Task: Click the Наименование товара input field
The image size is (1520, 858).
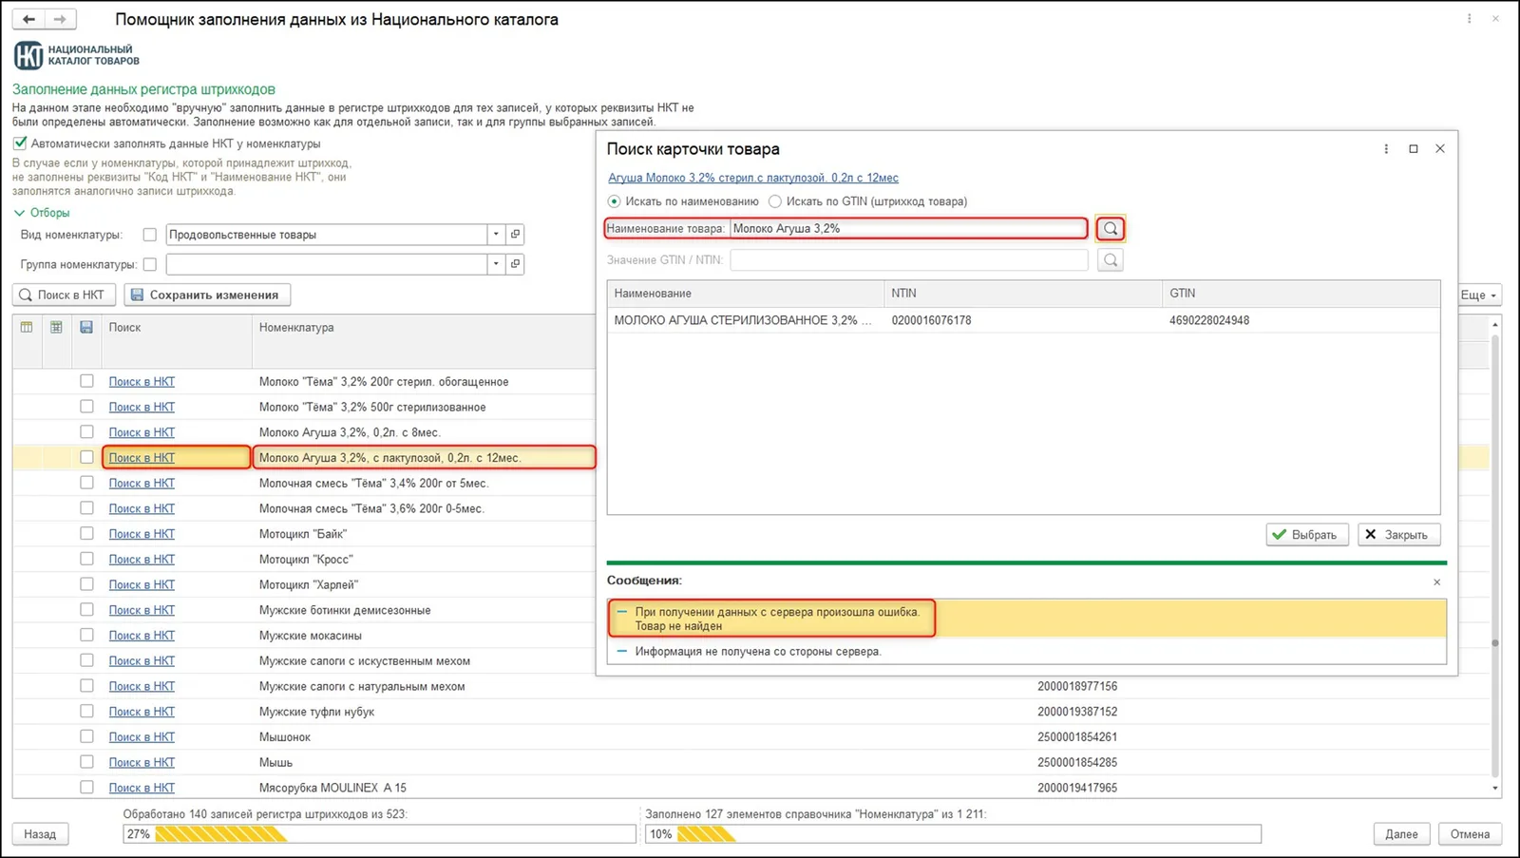Action: (x=908, y=228)
